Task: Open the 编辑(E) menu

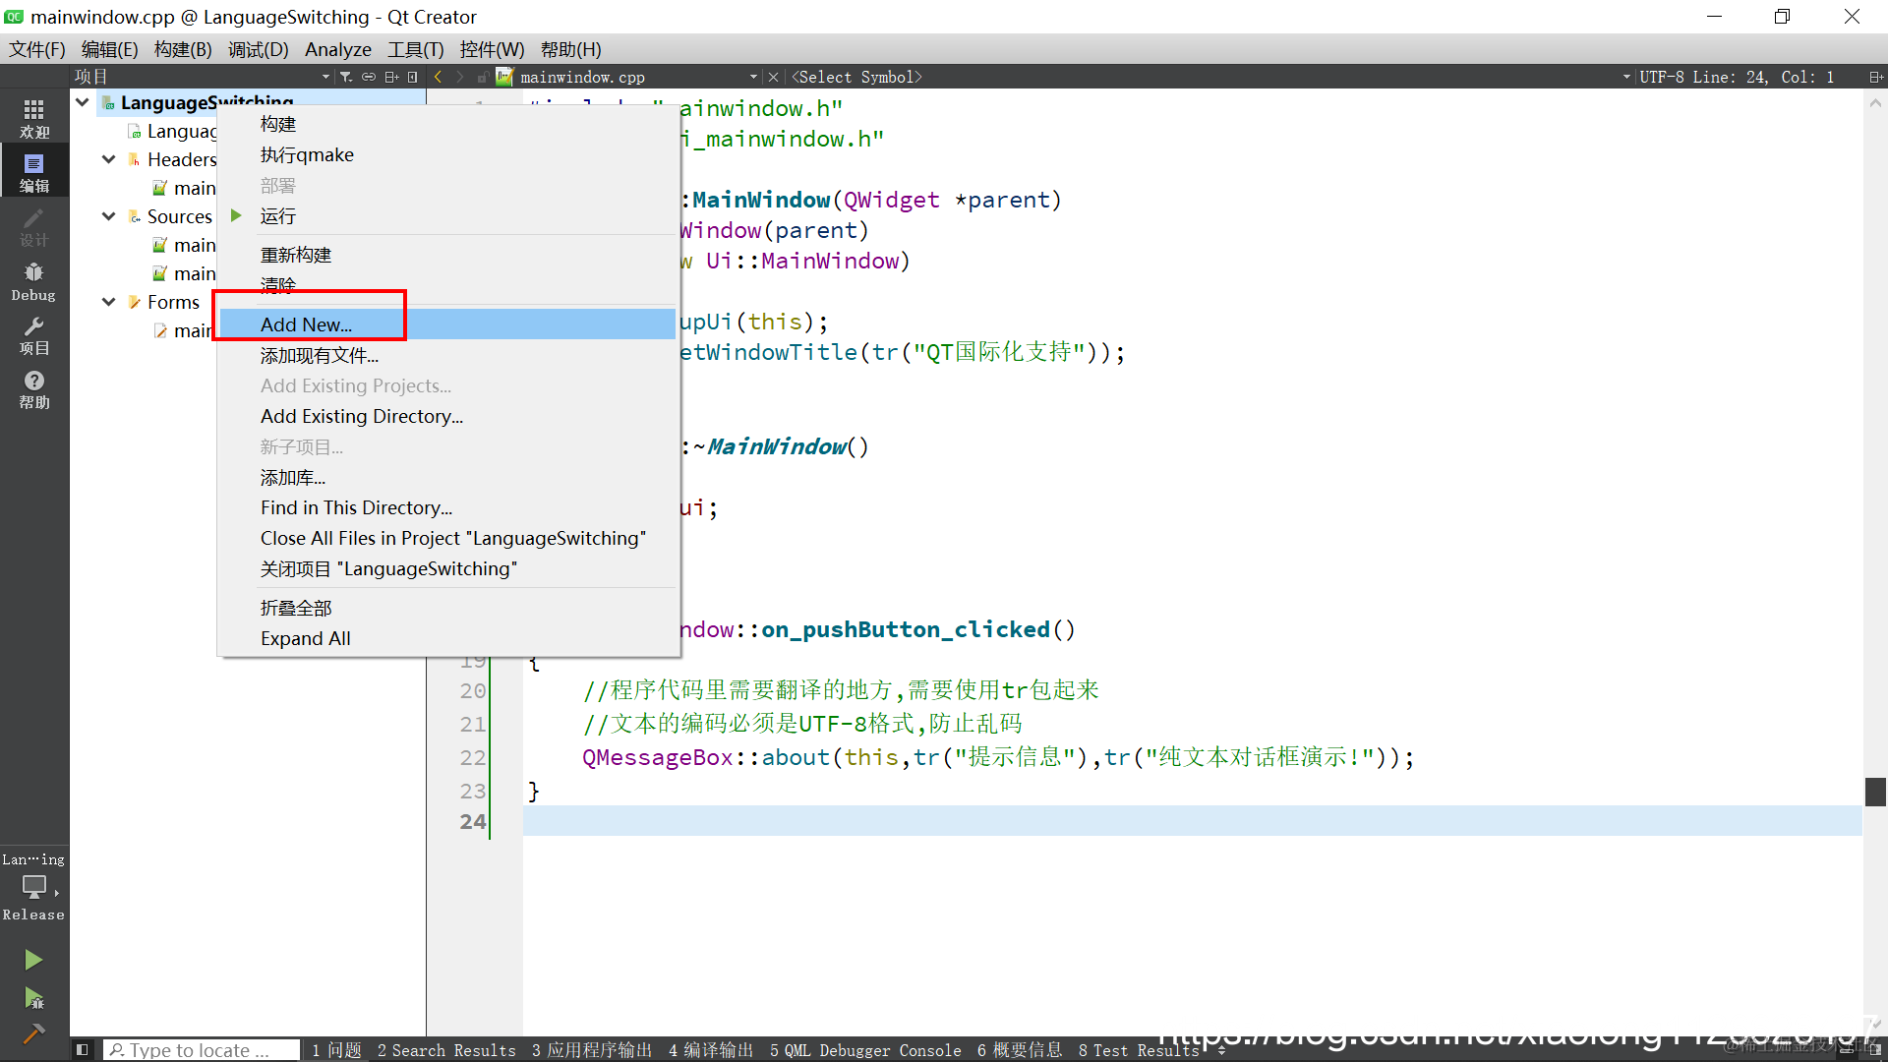Action: click(109, 49)
